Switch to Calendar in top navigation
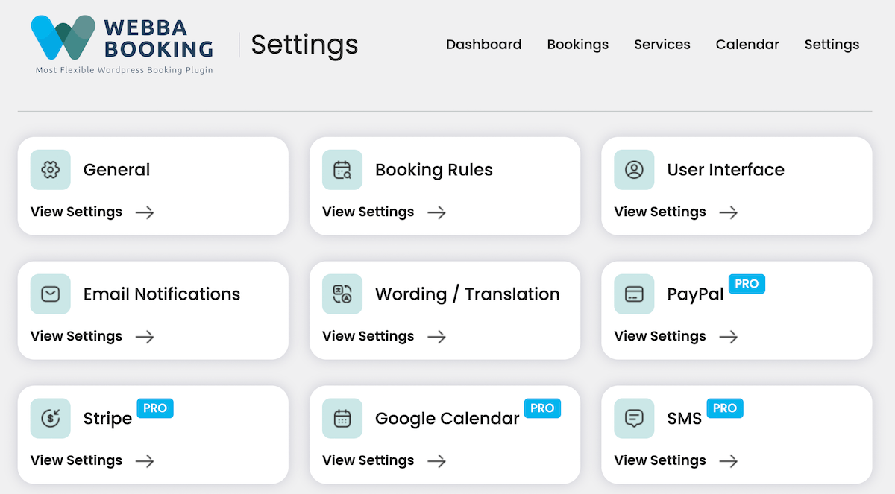 click(x=747, y=45)
